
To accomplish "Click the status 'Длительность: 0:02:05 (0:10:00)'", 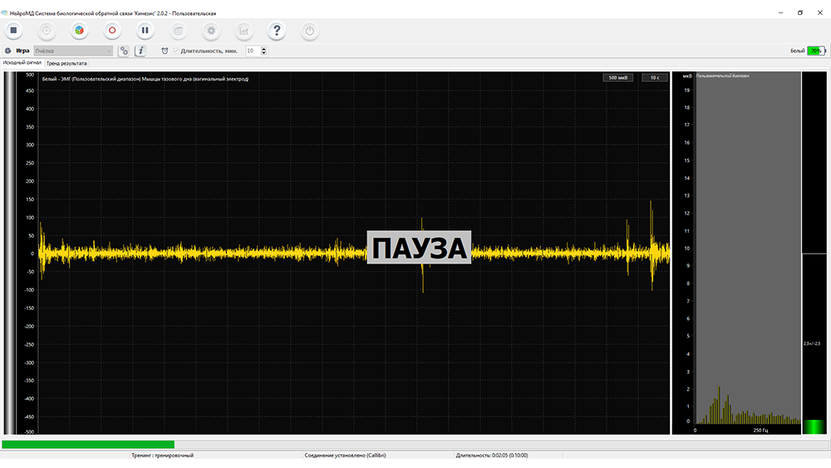I will click(492, 456).
